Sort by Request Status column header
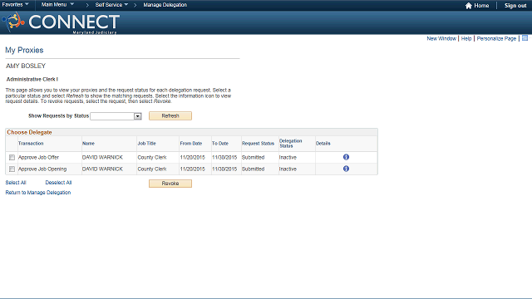532x299 pixels. 258,144
